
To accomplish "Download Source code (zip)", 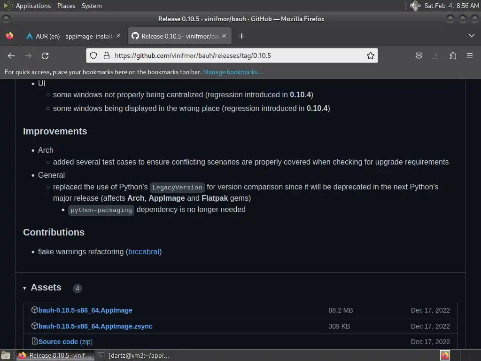I will [65, 342].
